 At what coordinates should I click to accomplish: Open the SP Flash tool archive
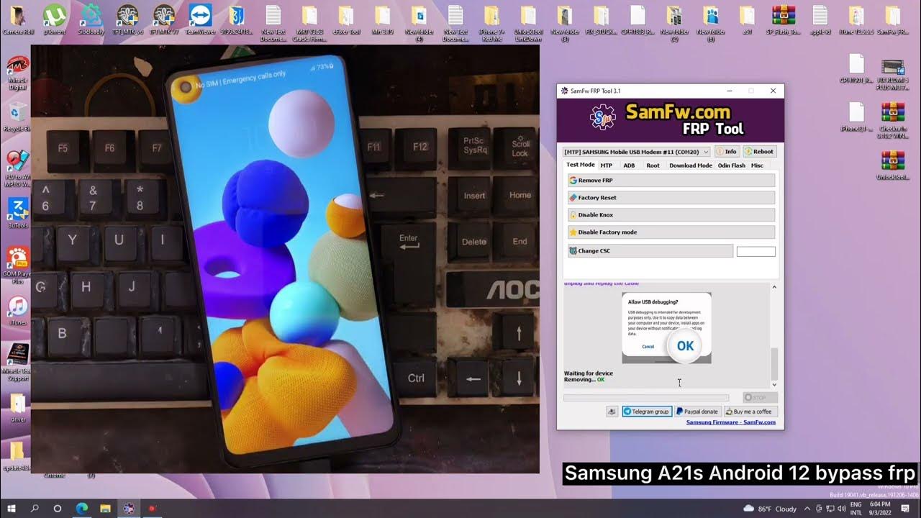[x=783, y=19]
